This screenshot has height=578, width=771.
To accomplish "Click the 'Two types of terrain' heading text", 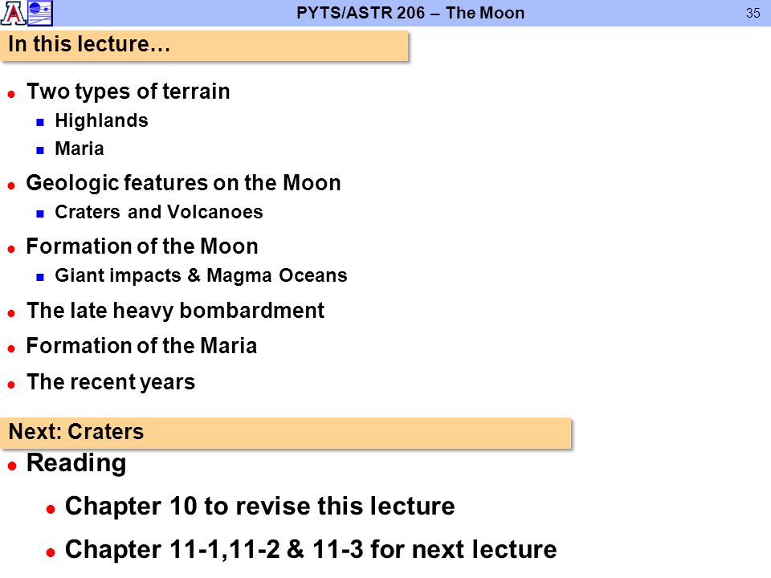I will point(128,92).
